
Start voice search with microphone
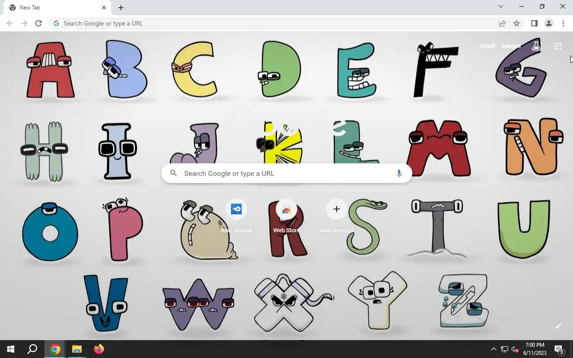(399, 173)
